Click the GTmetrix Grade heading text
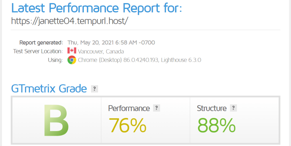This screenshot has width=291, height=146. tap(49, 89)
